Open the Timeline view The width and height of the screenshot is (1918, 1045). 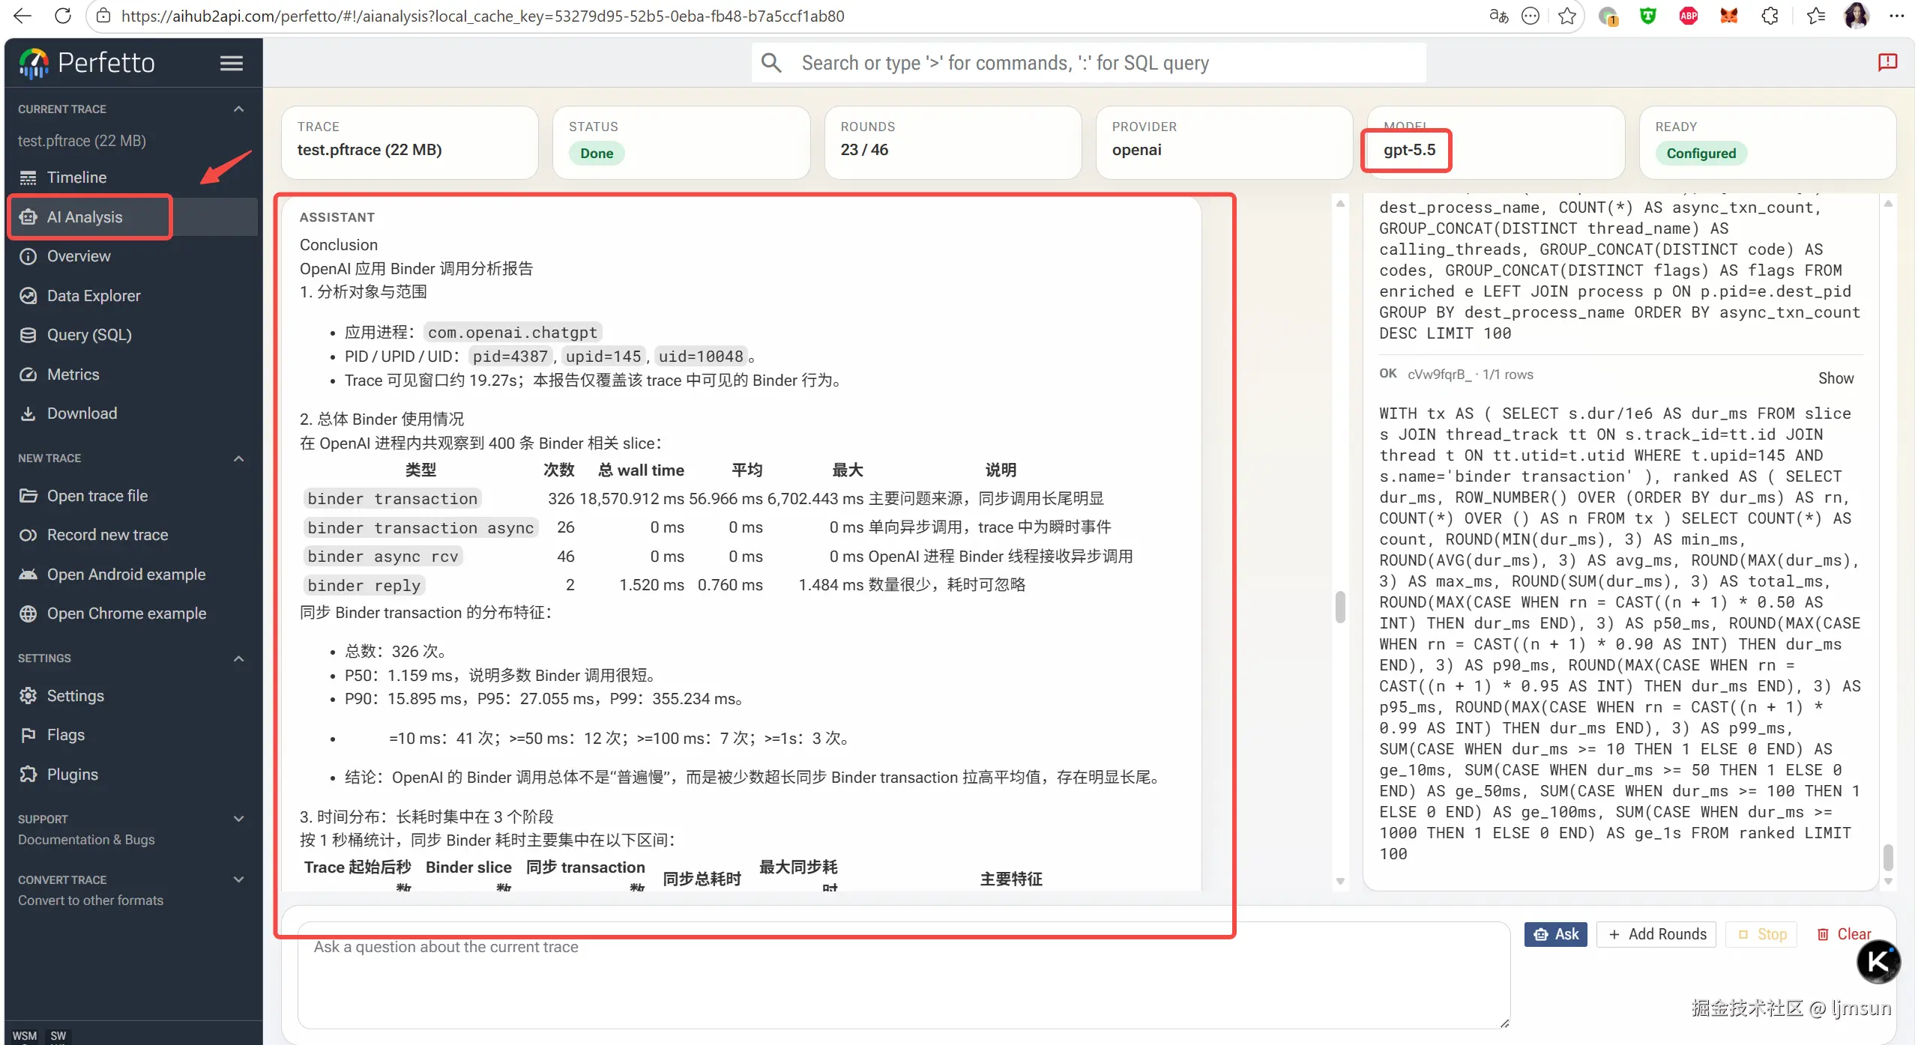tap(76, 178)
